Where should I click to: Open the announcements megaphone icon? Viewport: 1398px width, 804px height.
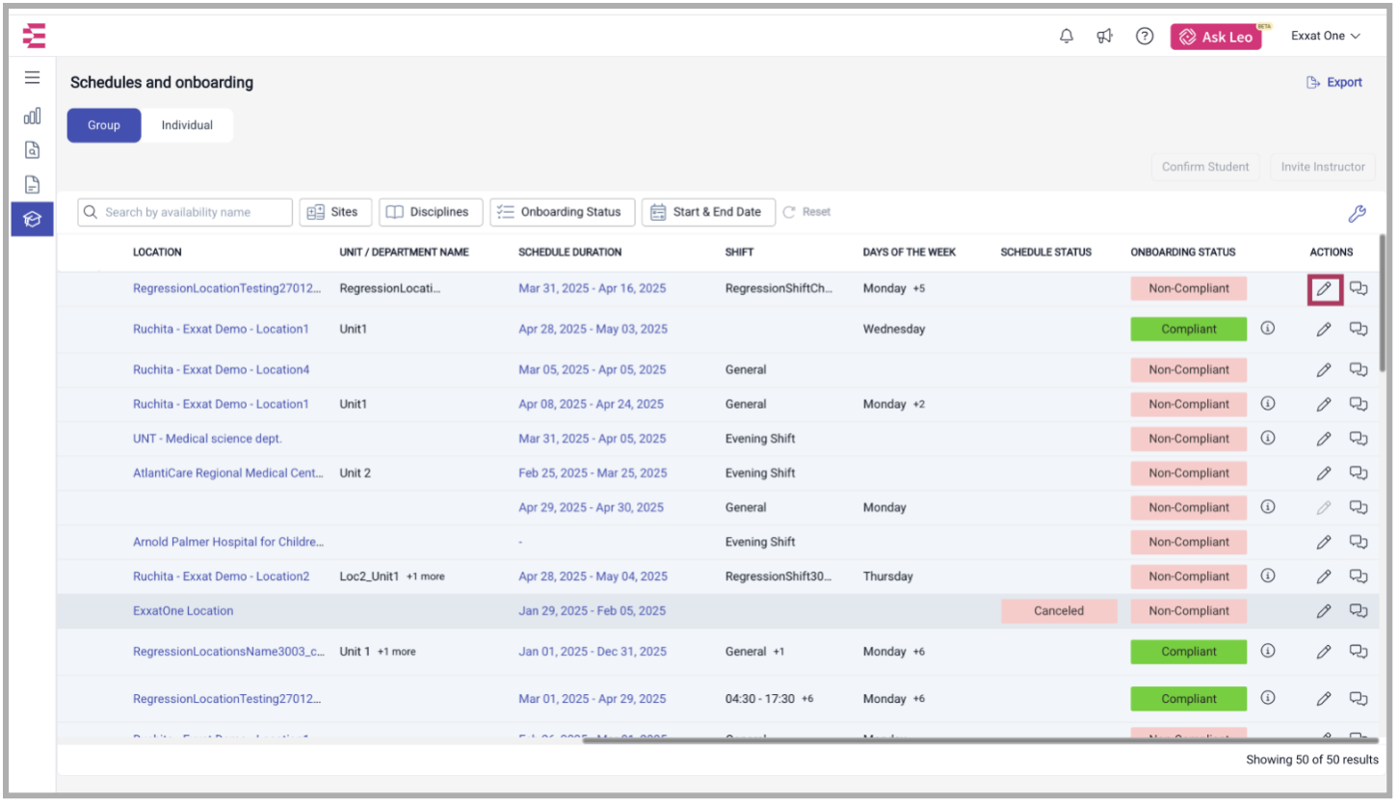click(x=1105, y=37)
